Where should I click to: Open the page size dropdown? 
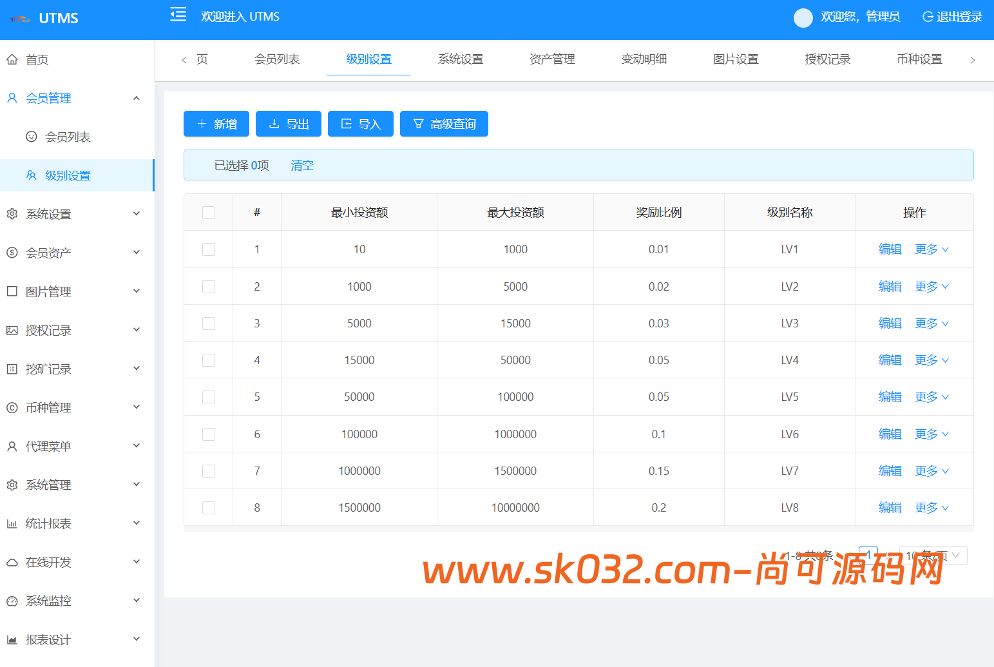pyautogui.click(x=933, y=556)
